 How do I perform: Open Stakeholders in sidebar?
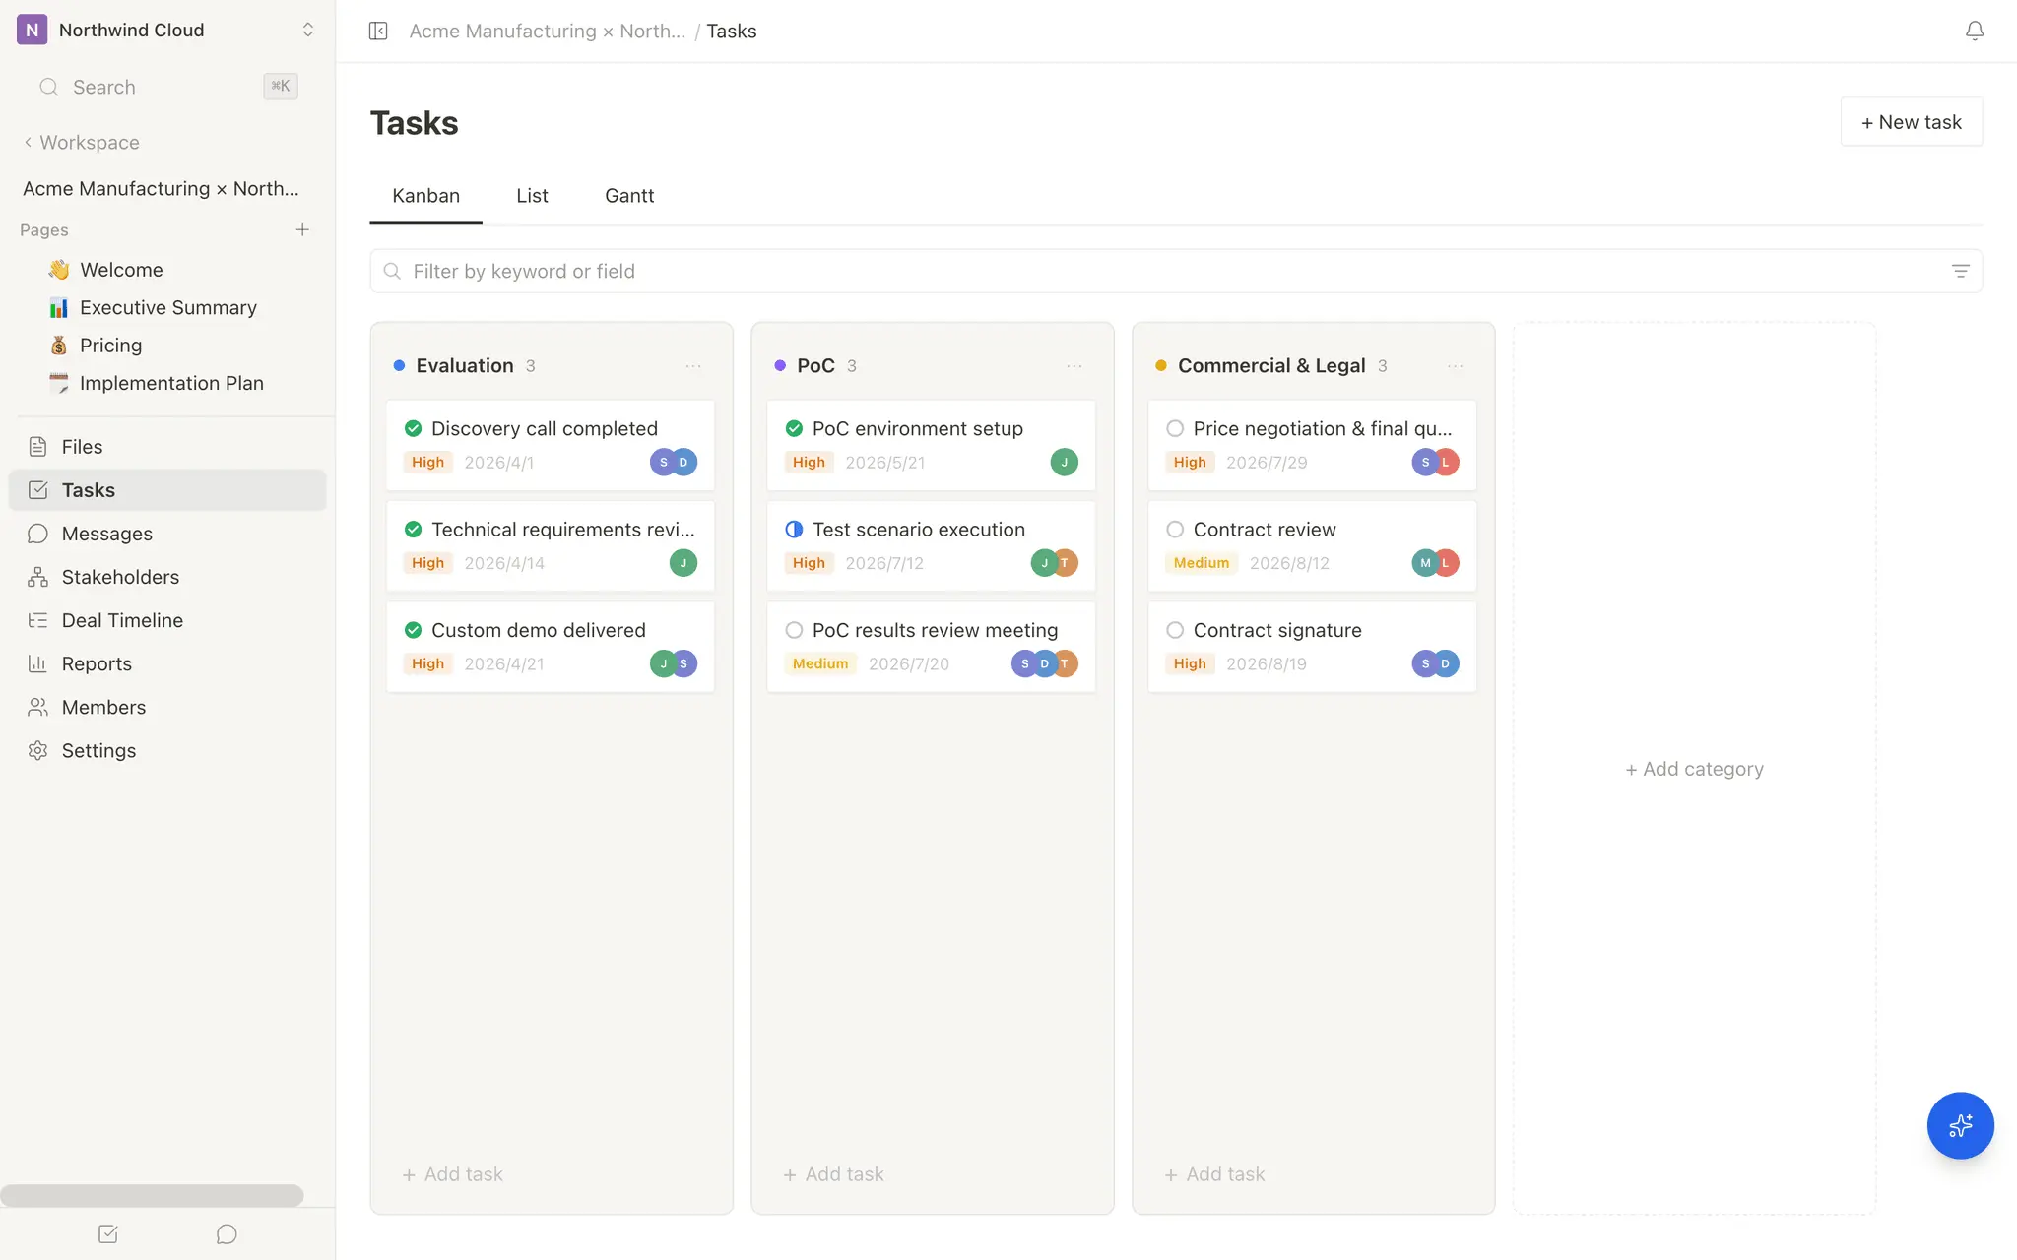[167, 577]
